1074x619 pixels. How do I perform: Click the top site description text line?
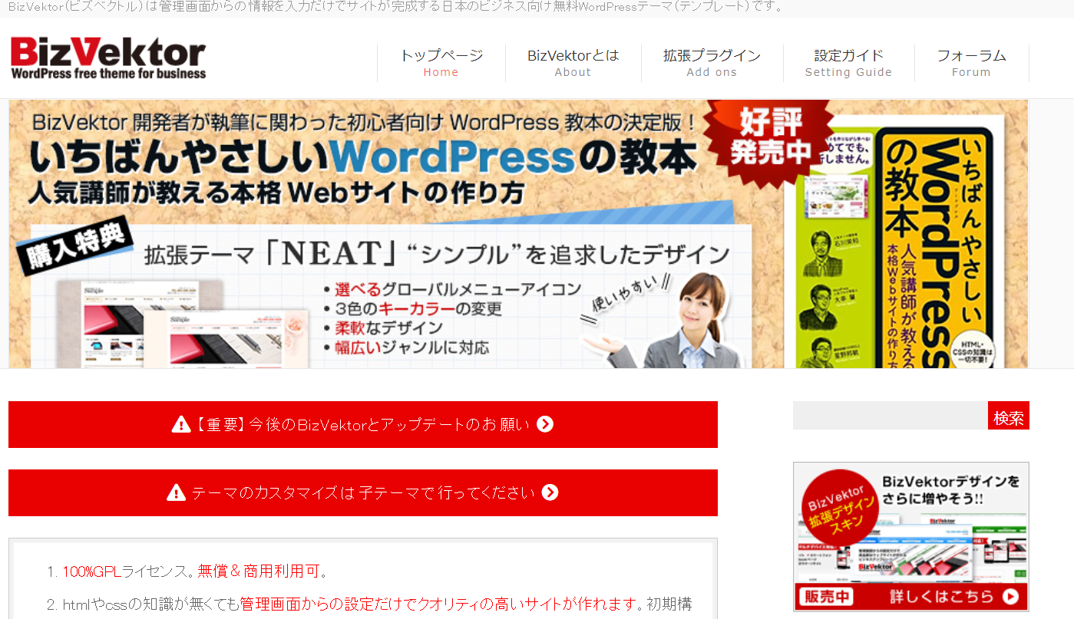coord(397,7)
